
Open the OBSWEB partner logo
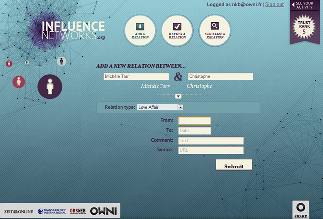79,211
